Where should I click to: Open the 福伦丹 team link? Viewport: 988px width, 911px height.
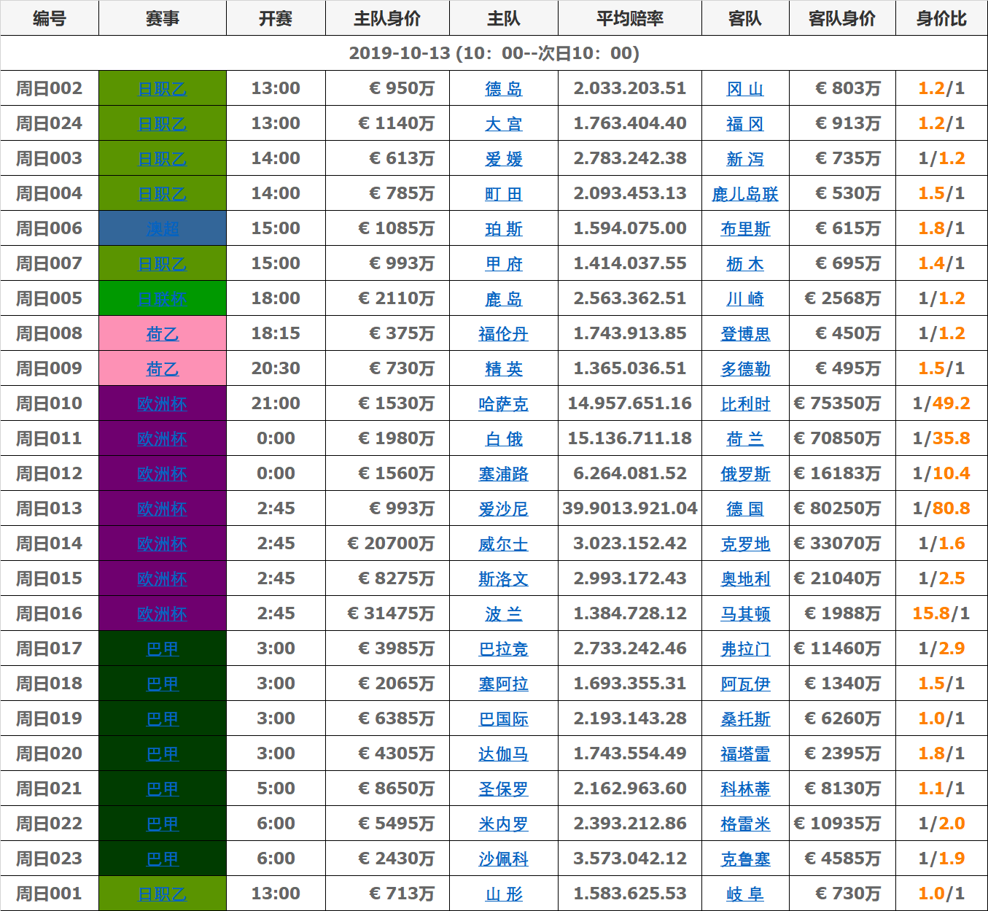pyautogui.click(x=504, y=334)
